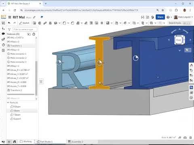Reload the browser page

point(15,10)
